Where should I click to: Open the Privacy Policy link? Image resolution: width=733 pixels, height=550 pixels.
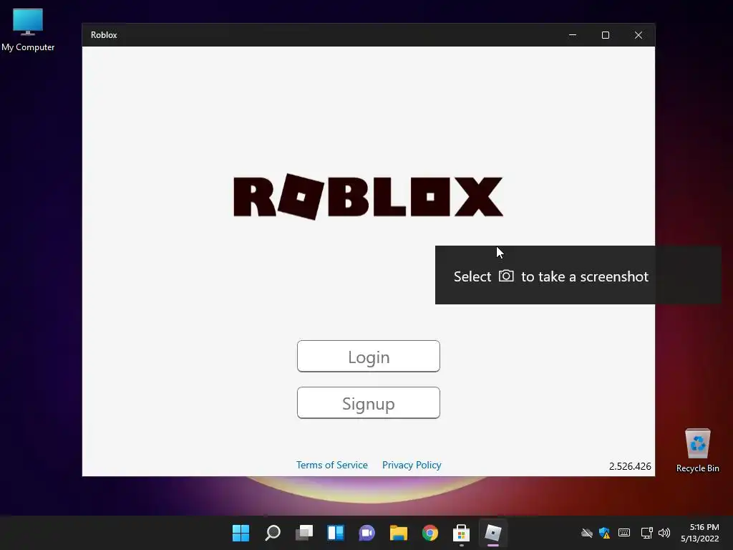[x=412, y=465]
